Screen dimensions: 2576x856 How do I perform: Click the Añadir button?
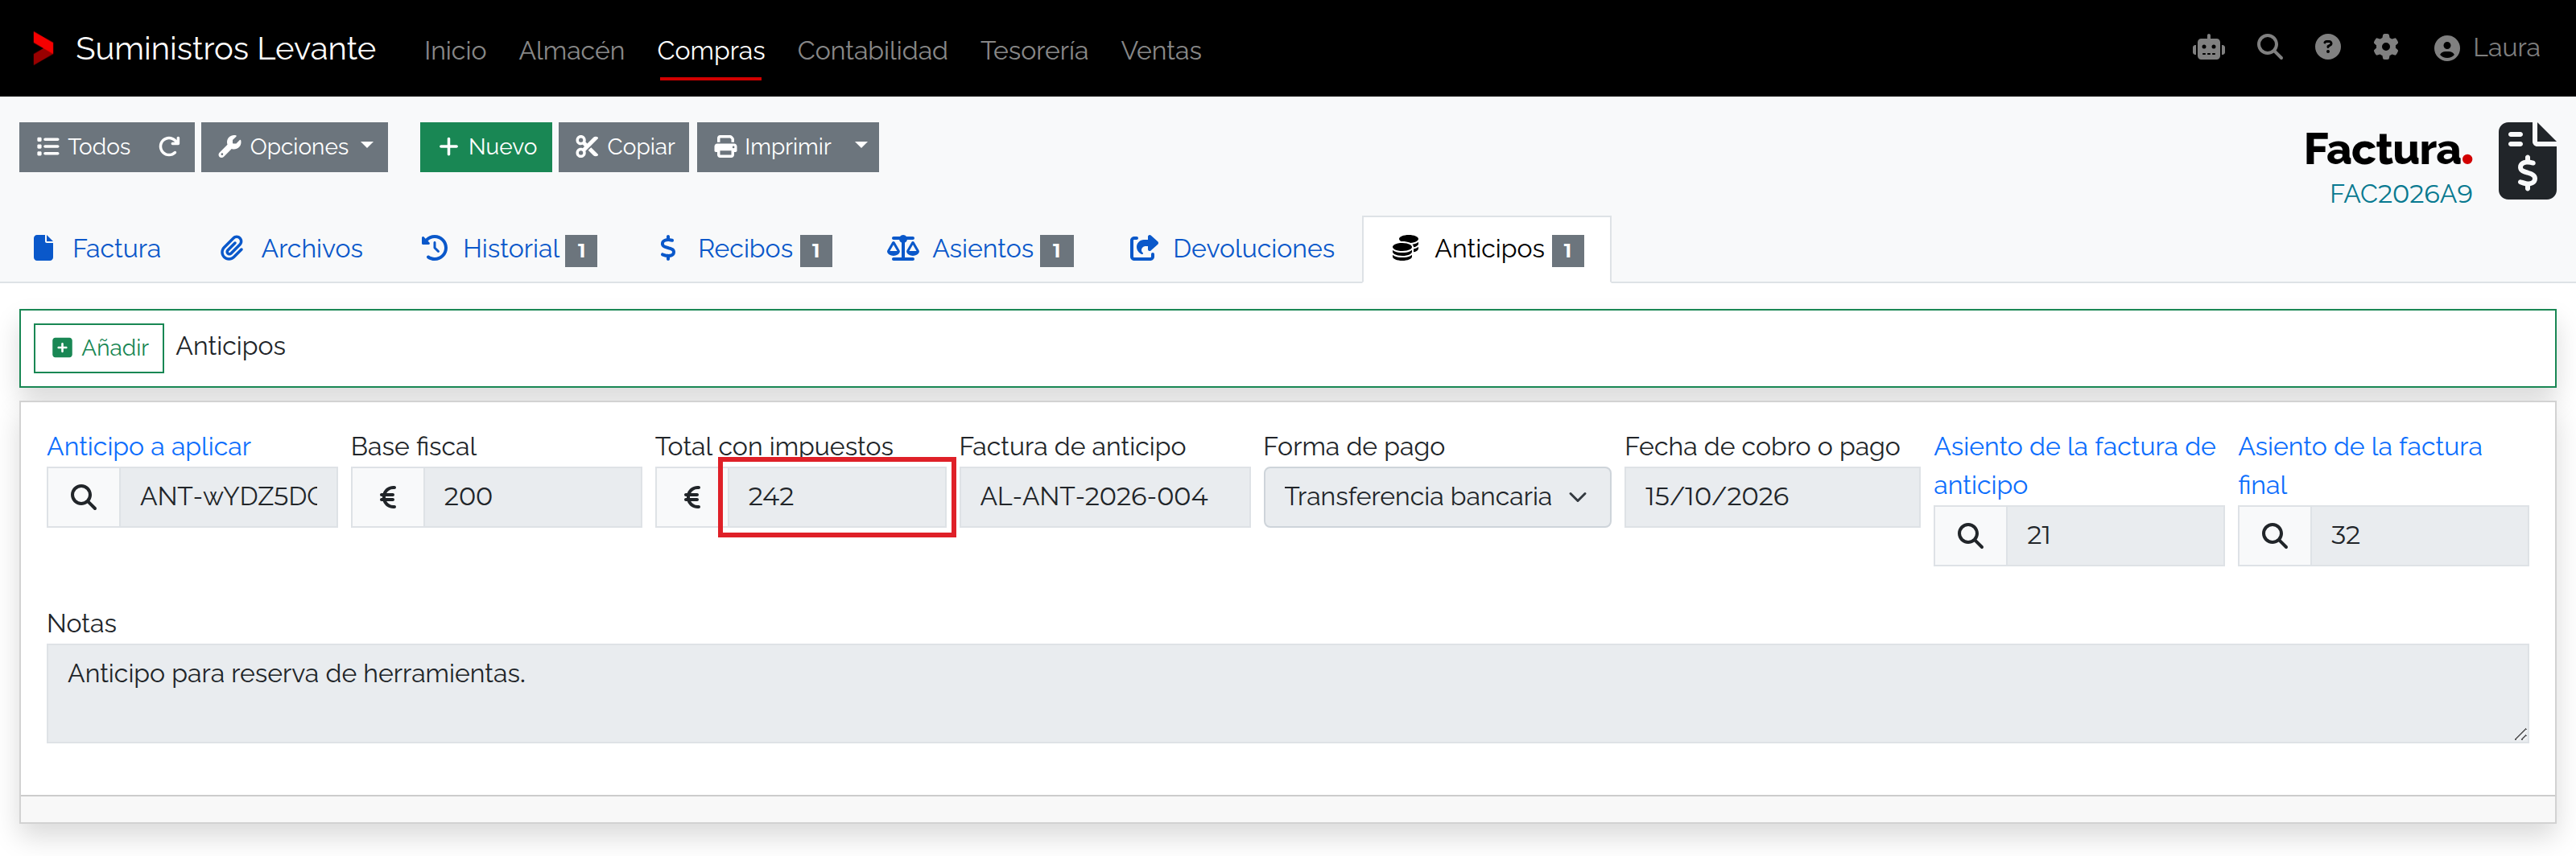pyautogui.click(x=99, y=348)
